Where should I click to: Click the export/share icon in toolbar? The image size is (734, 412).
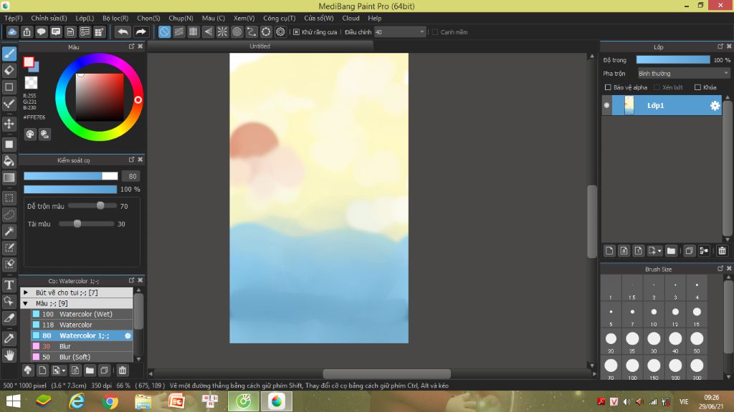(27, 31)
